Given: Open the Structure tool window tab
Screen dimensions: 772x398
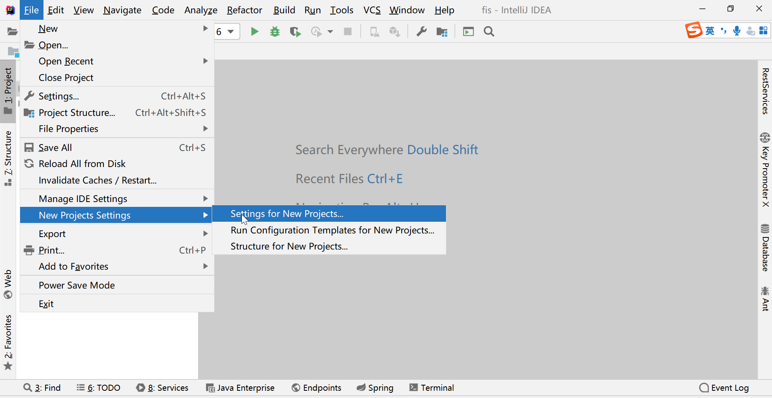Looking at the screenshot, I should point(8,158).
